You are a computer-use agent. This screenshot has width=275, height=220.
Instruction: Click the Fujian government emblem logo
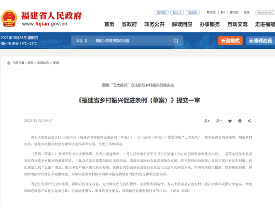tap(9, 18)
